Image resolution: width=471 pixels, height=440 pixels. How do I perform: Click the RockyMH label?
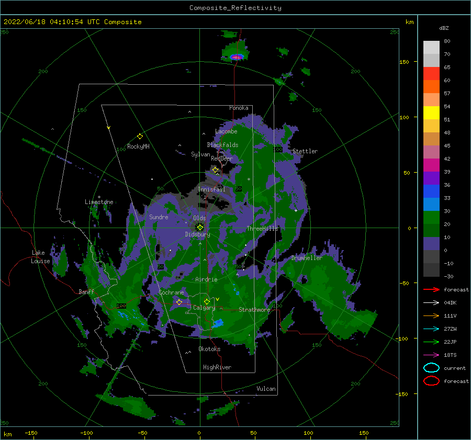click(x=138, y=146)
